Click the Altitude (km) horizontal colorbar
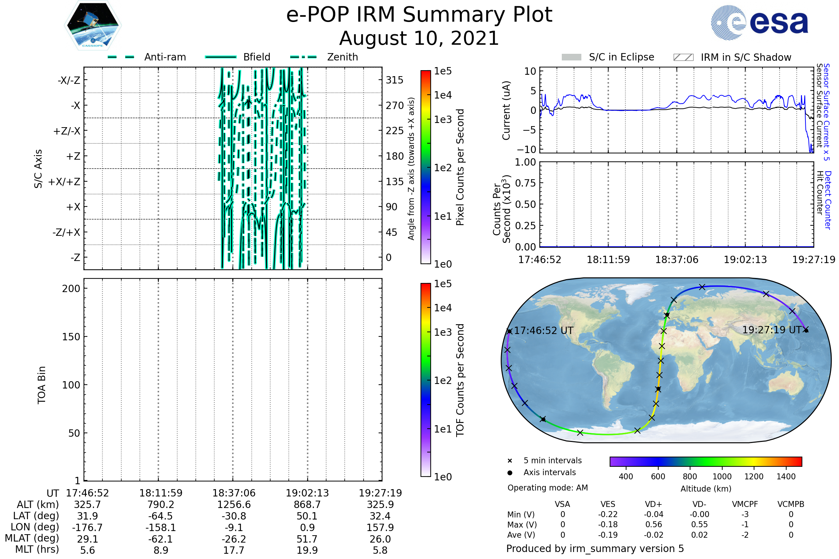 pyautogui.click(x=705, y=461)
